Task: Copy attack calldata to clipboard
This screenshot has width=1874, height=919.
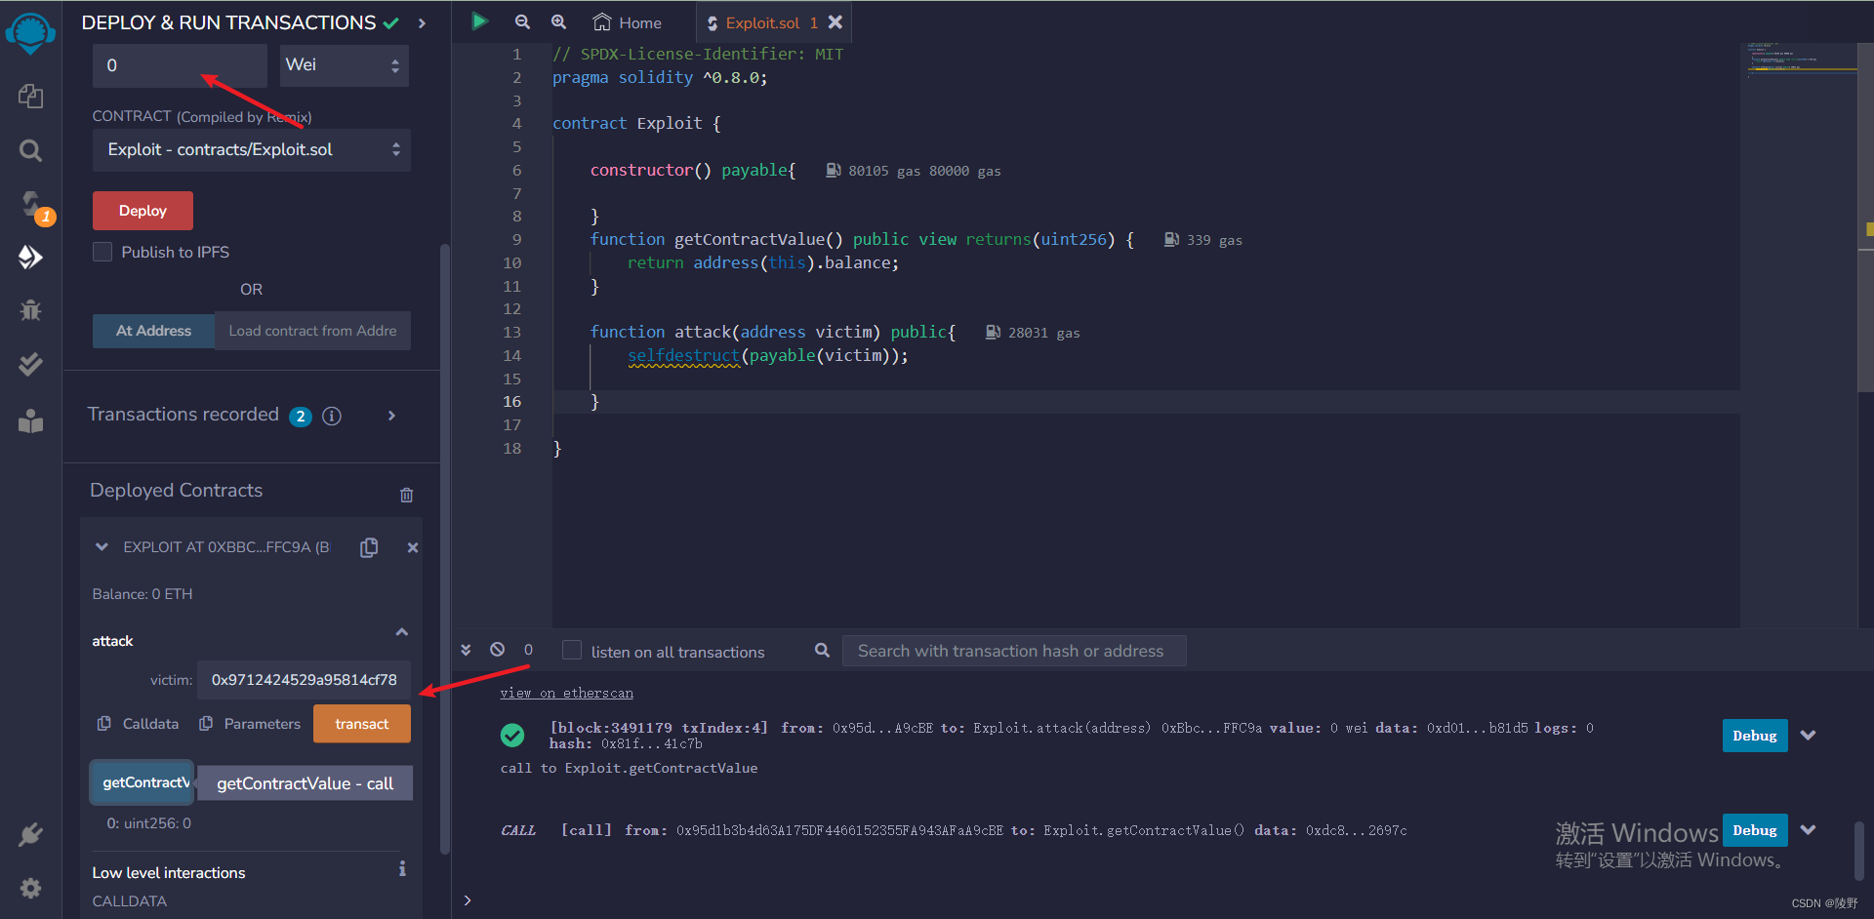Action: pos(103,724)
